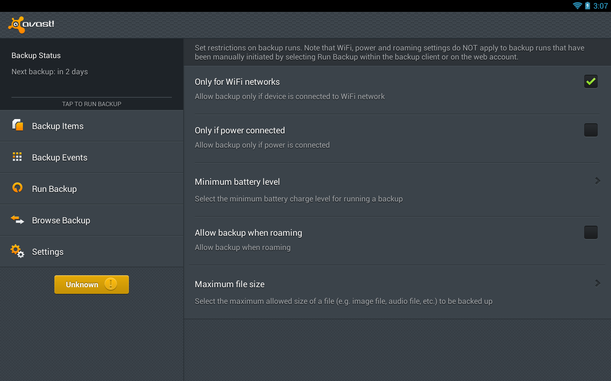The width and height of the screenshot is (611, 381).
Task: Click the Run Backup circular arrow icon
Action: pos(17,188)
